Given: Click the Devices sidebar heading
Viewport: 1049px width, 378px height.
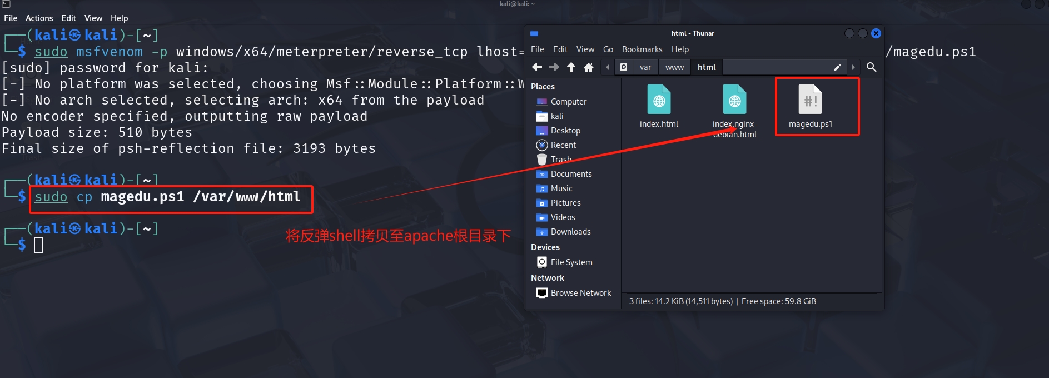Looking at the screenshot, I should coord(545,247).
